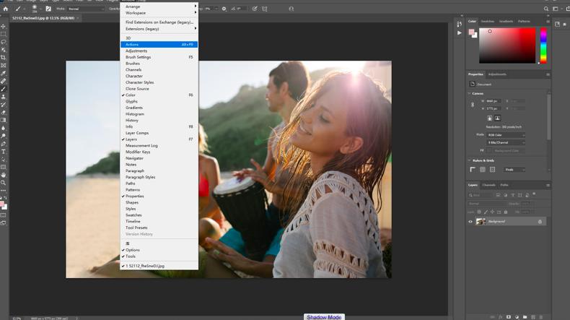
Task: Select the open document 52112 jpg entry
Action: pos(159,266)
